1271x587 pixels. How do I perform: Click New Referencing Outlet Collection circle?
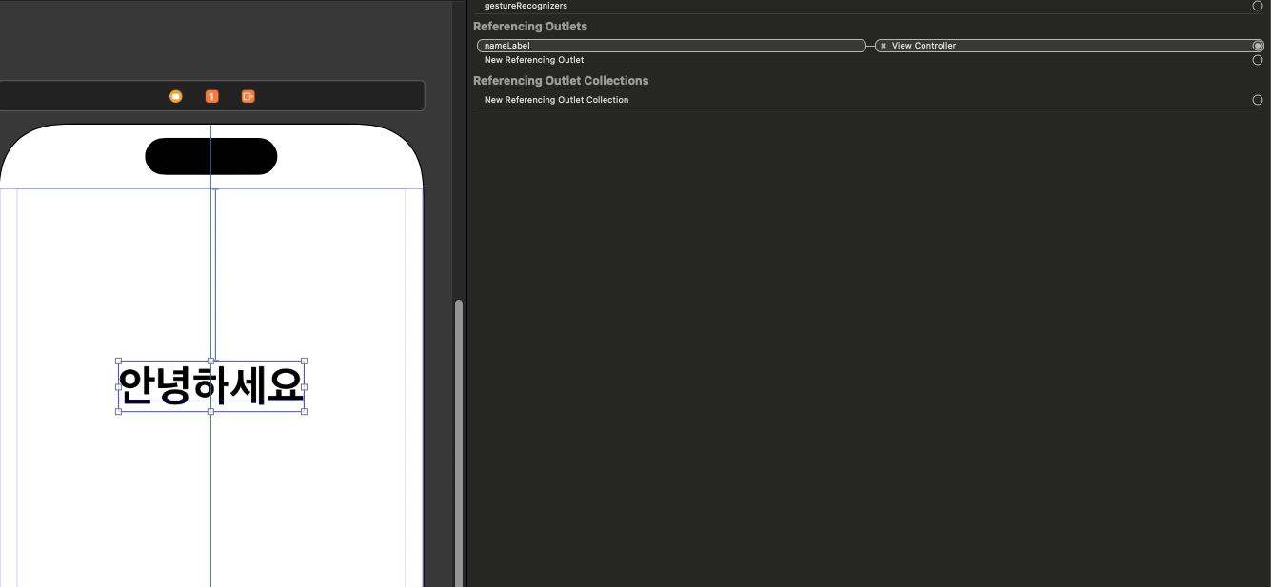coord(1258,100)
